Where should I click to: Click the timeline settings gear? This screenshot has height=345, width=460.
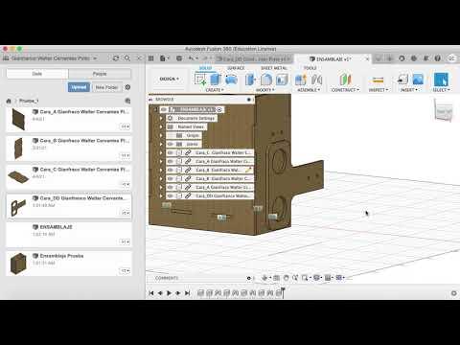pos(453,293)
